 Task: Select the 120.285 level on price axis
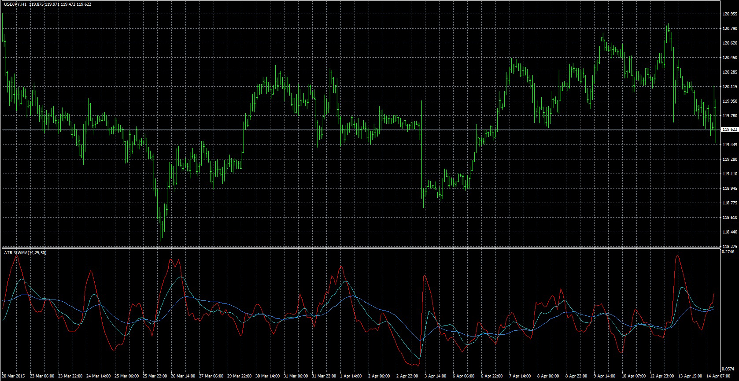point(730,72)
